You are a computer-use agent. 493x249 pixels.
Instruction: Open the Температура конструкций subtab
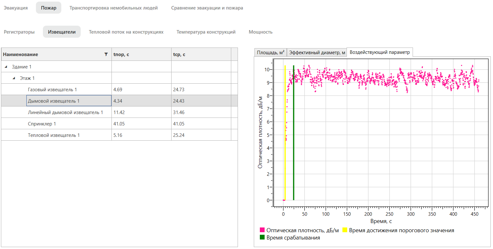pyautogui.click(x=206, y=32)
